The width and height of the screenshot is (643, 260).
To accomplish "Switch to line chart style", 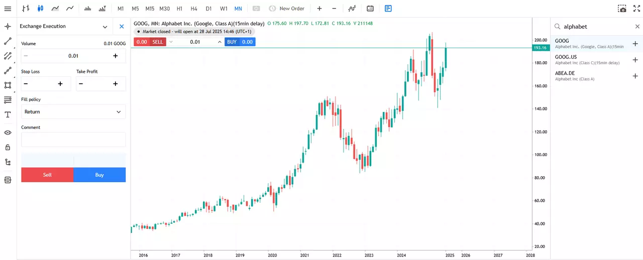I will coord(70,9).
